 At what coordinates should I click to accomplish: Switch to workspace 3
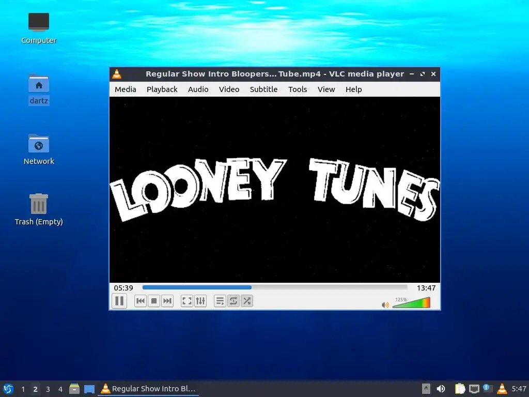(x=48, y=389)
